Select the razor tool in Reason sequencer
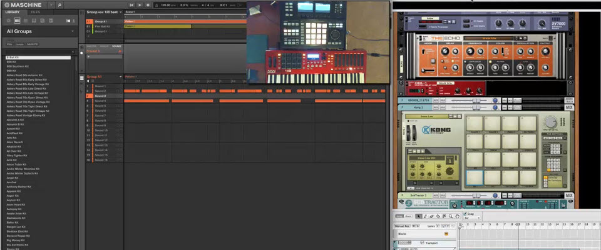 [438, 216]
